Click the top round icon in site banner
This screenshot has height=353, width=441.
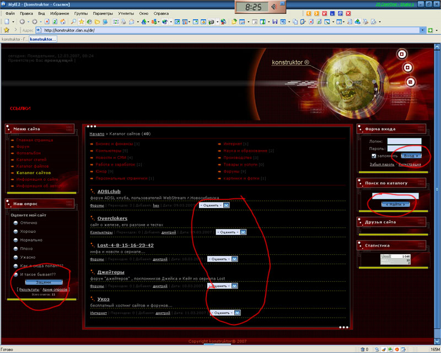pos(402,54)
